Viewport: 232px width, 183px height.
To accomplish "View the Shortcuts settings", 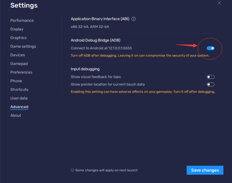I will tap(19, 90).
